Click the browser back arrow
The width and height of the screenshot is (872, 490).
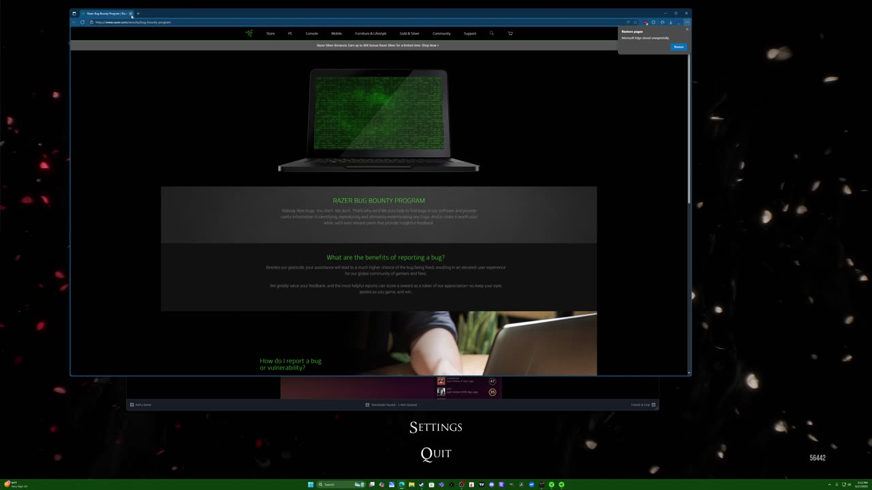[74, 22]
